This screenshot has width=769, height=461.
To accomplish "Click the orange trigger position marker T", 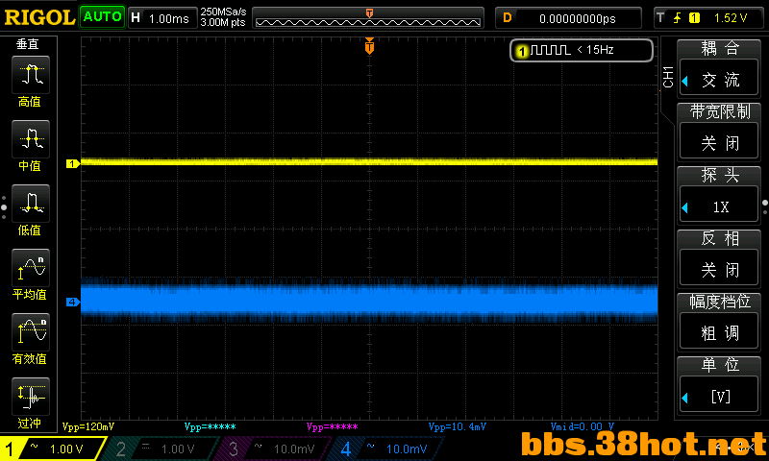I will [369, 45].
